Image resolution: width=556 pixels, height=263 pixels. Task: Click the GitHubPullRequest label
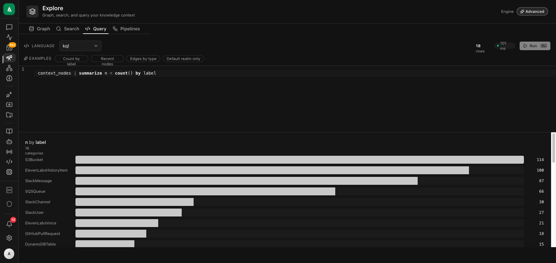pos(43,234)
